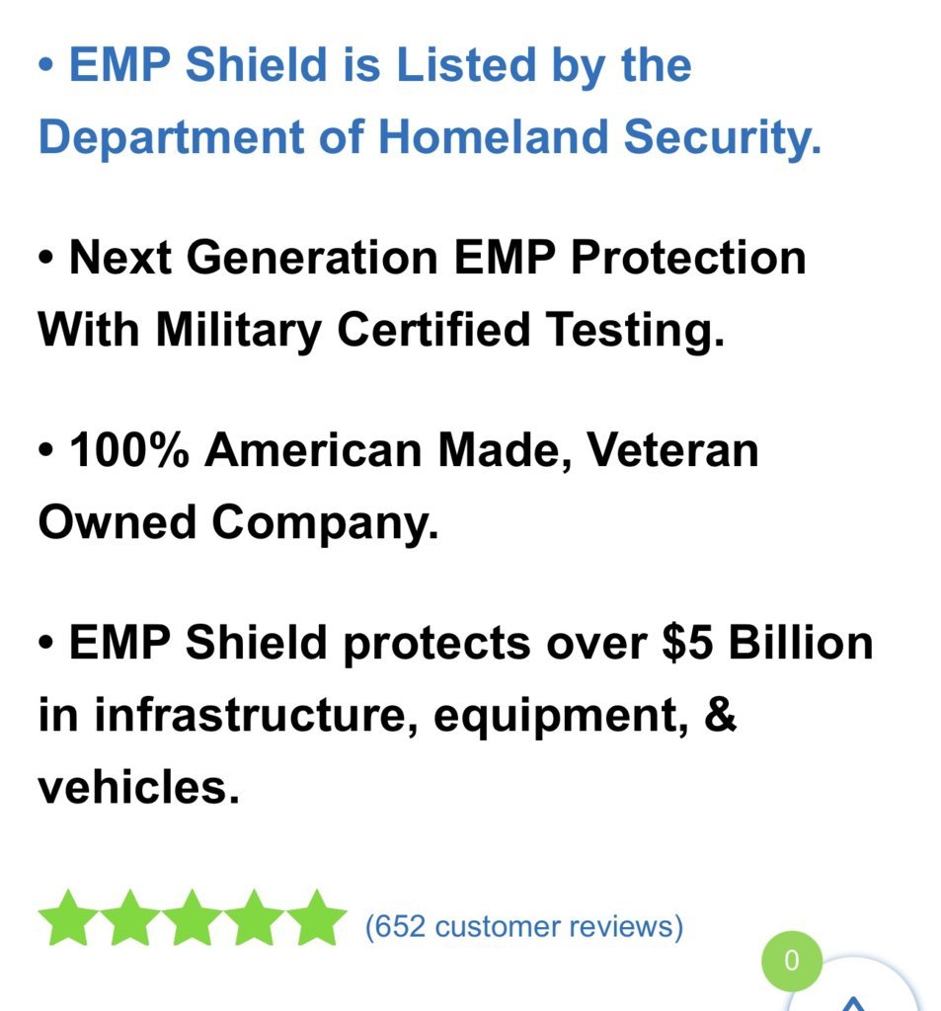Click the first green rating star
Viewport: 941px width, 1011px height.
pos(69,918)
